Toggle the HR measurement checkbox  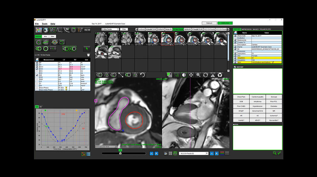coord(37,75)
